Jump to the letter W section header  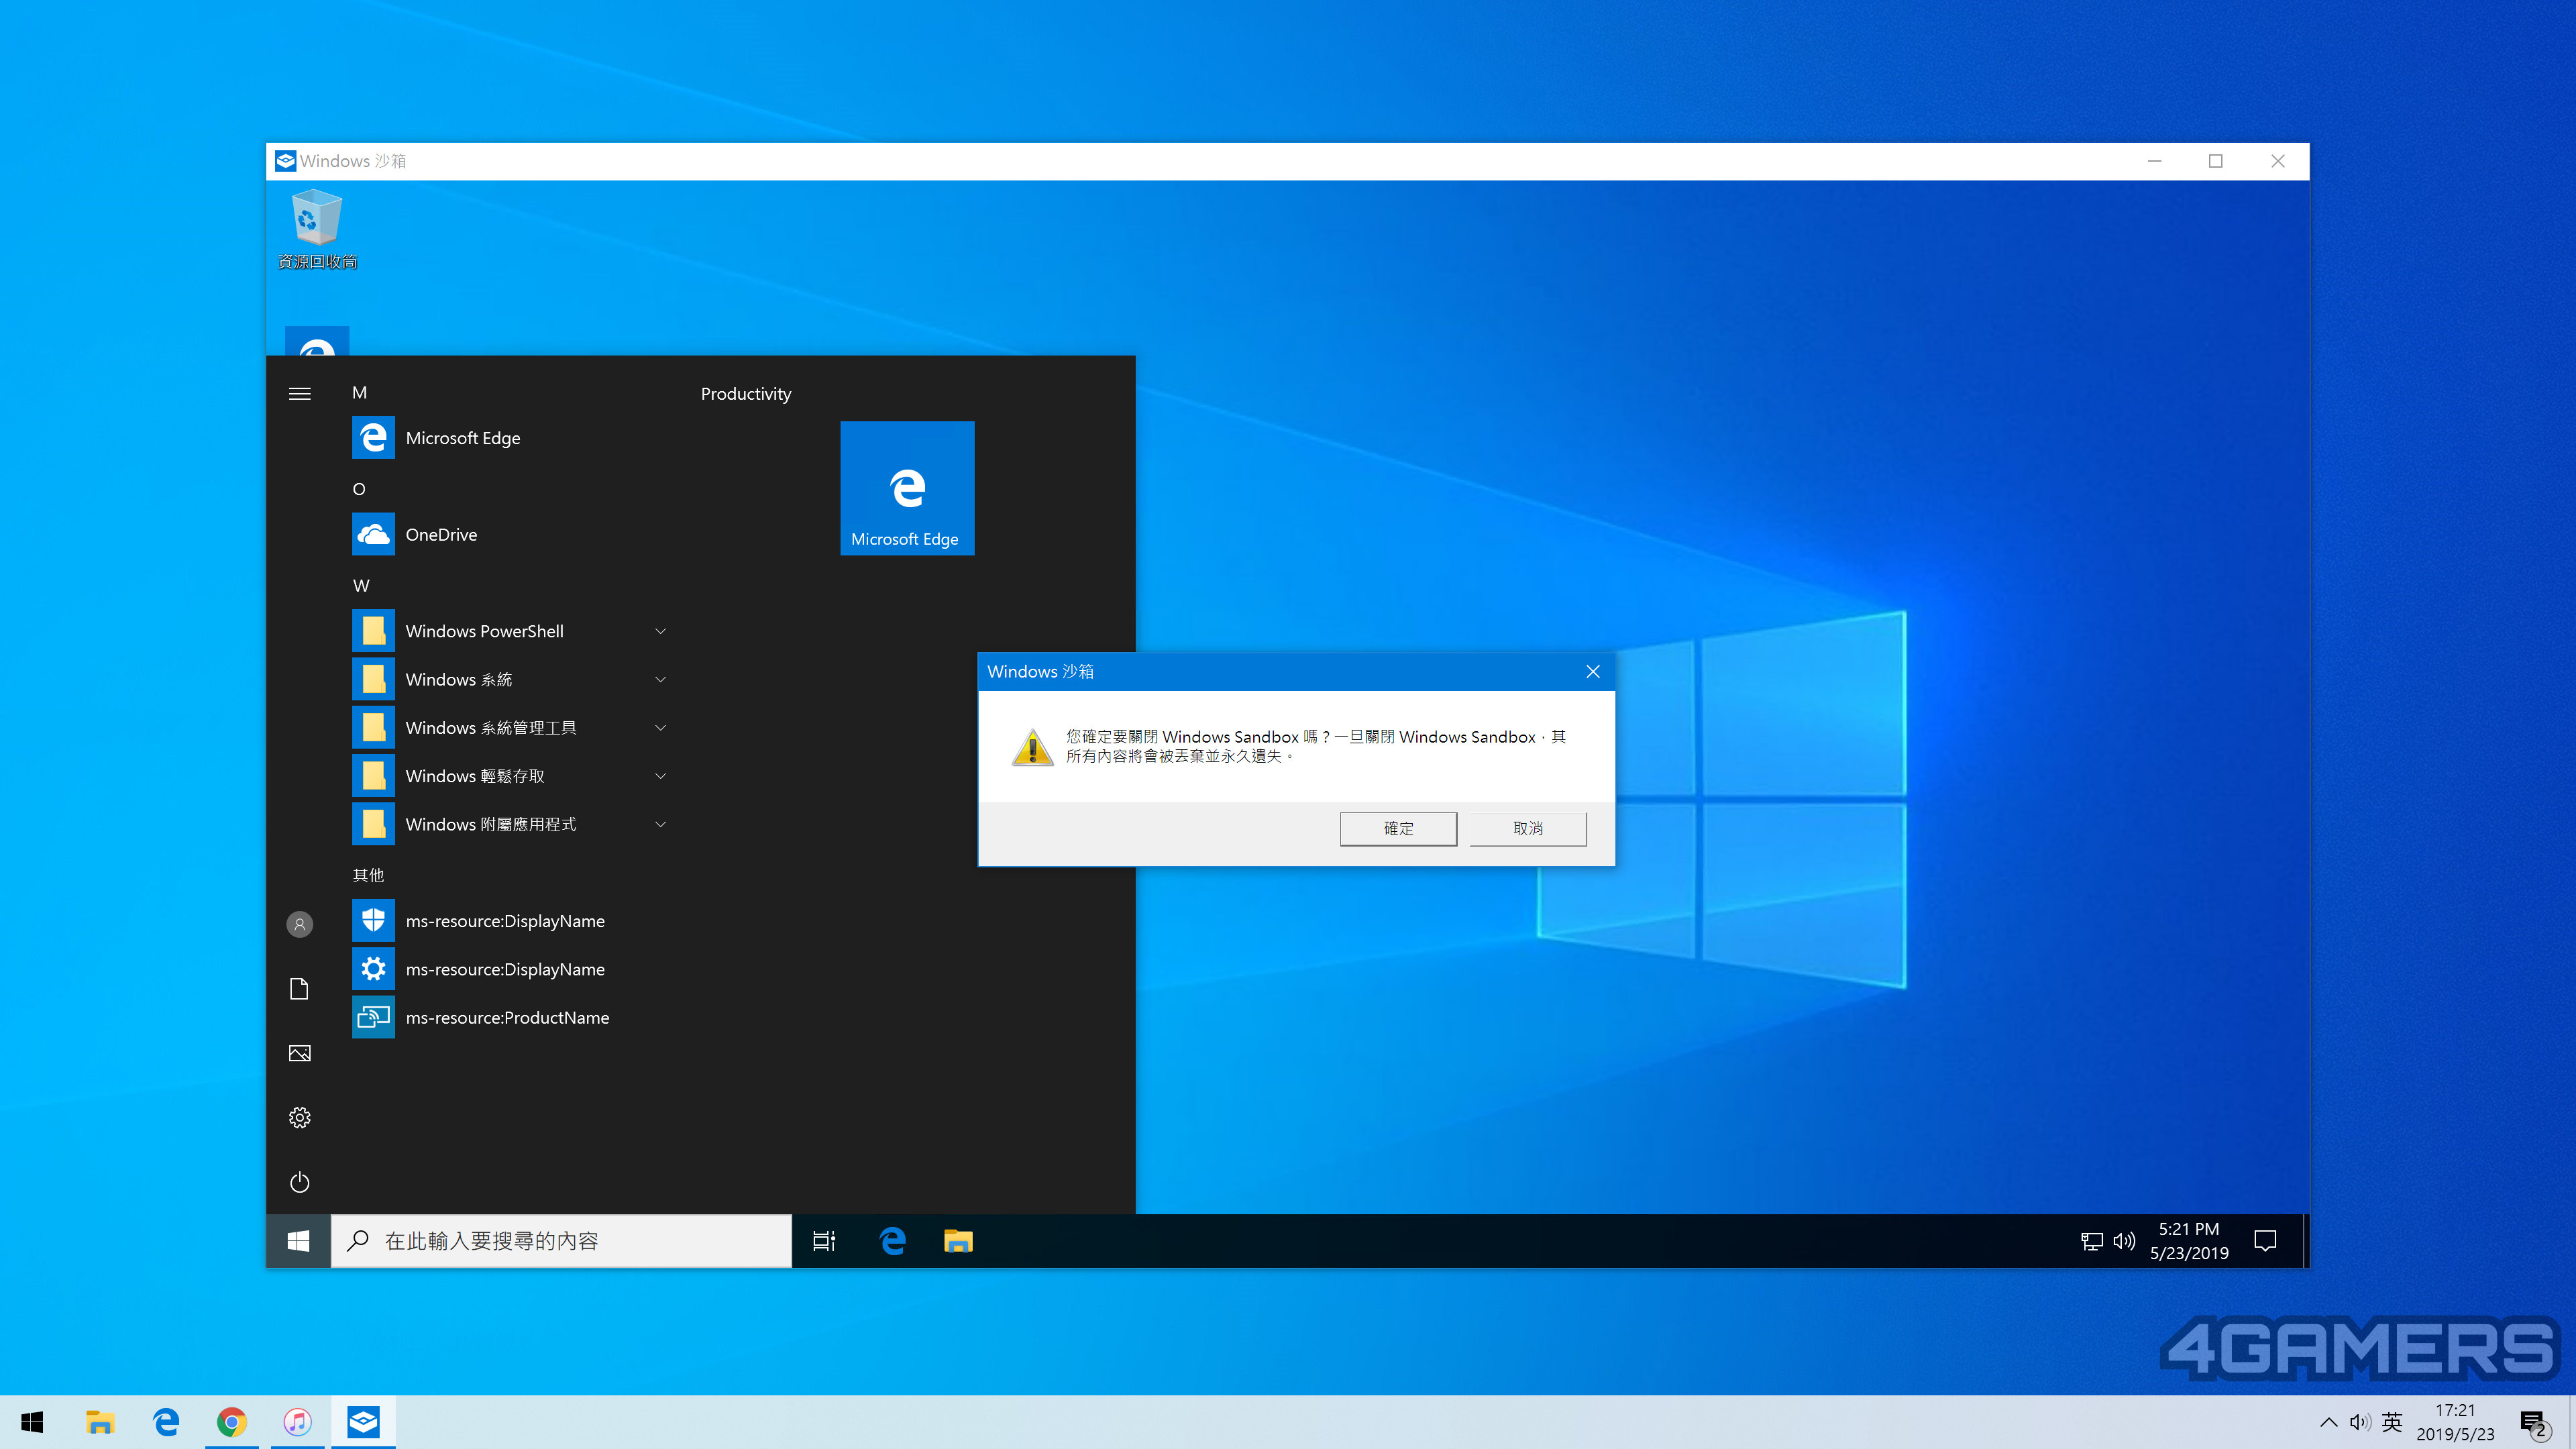[x=361, y=586]
